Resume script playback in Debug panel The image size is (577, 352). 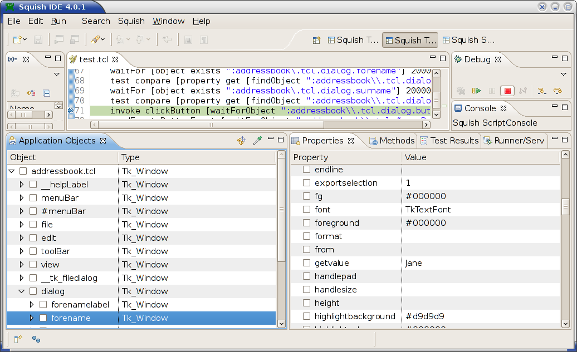coord(476,91)
